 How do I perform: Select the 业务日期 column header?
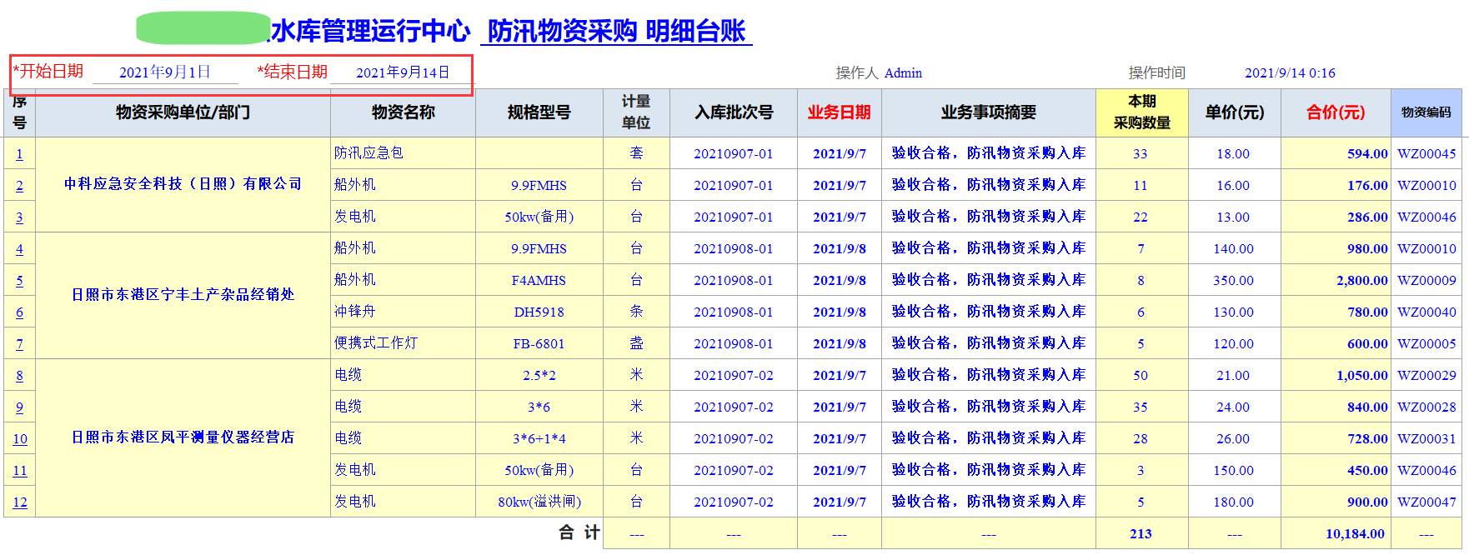coord(839,112)
